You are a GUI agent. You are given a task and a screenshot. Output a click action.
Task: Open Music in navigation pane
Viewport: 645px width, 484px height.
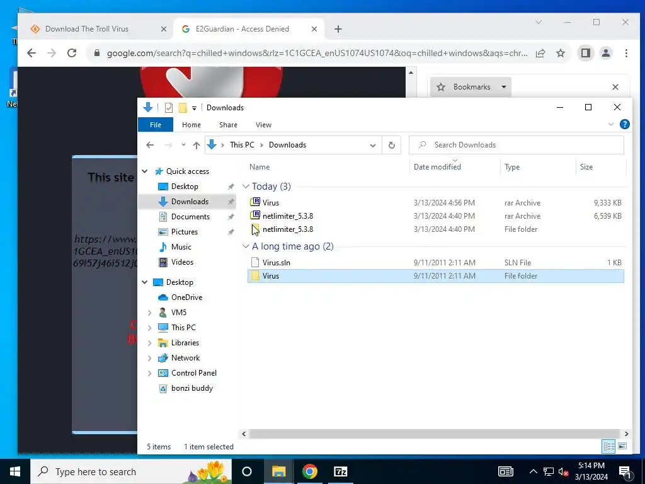tap(181, 247)
